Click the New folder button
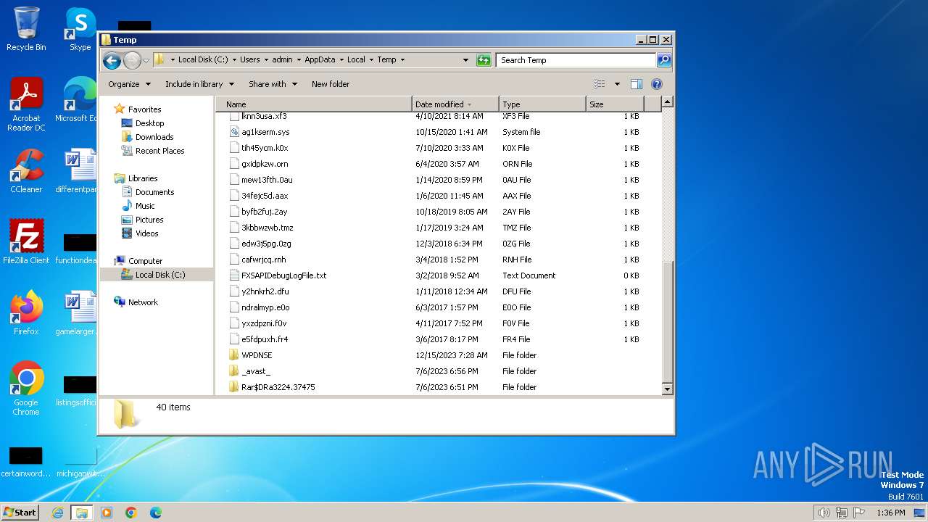This screenshot has height=522, width=928. tap(331, 84)
